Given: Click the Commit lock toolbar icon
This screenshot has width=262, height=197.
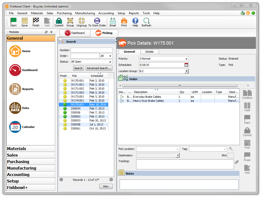Looking at the screenshot, I should [x=59, y=22].
